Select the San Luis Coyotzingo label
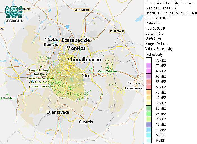197x144 pixels. click(134, 86)
